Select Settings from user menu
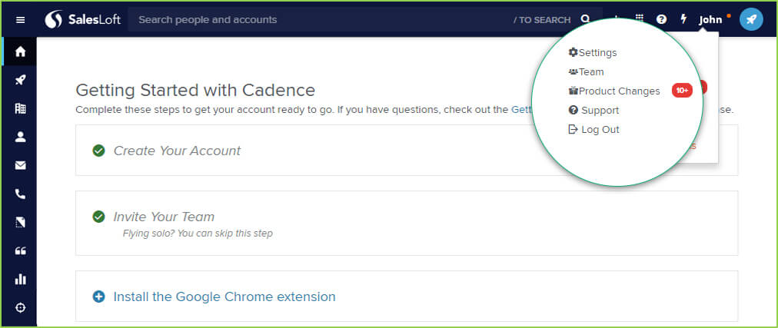Viewport: 778px width, 328px height. (x=593, y=52)
